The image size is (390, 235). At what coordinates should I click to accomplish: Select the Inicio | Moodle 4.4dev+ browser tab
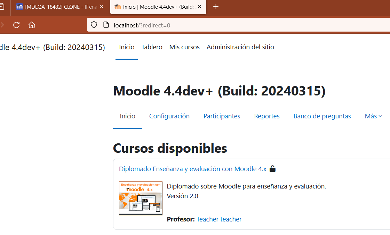[x=158, y=7]
